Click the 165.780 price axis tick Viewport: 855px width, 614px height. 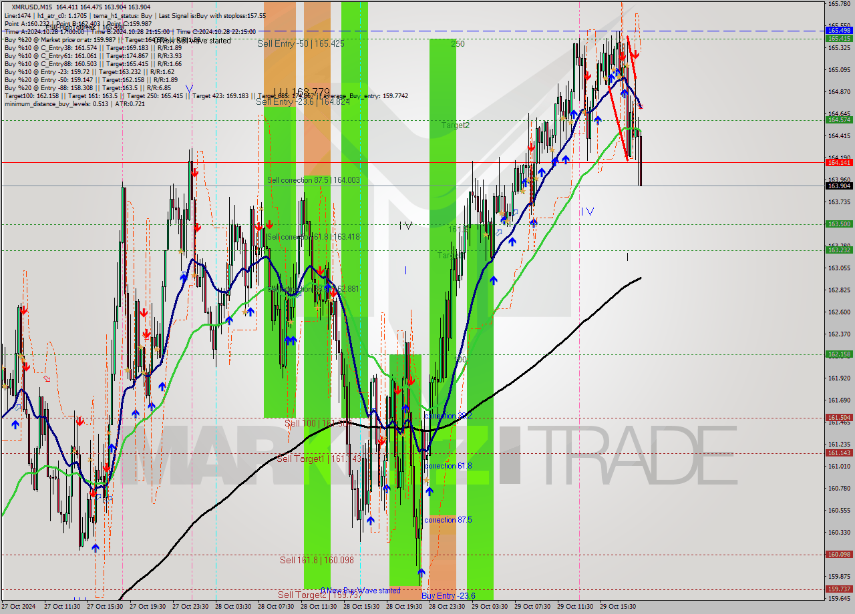[x=838, y=4]
